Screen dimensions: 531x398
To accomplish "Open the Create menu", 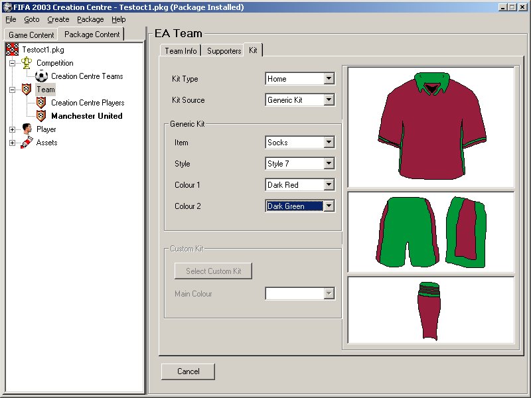I will [x=58, y=20].
